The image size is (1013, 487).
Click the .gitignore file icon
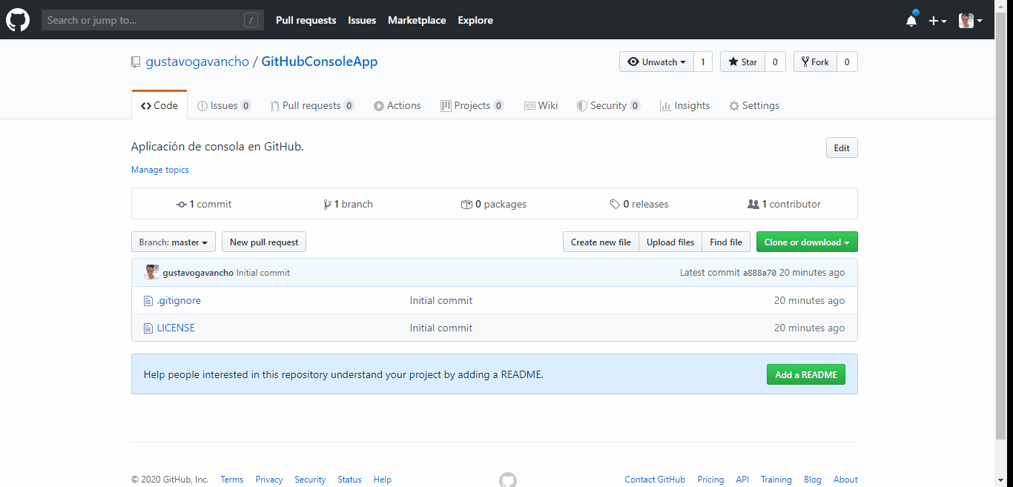tap(148, 301)
